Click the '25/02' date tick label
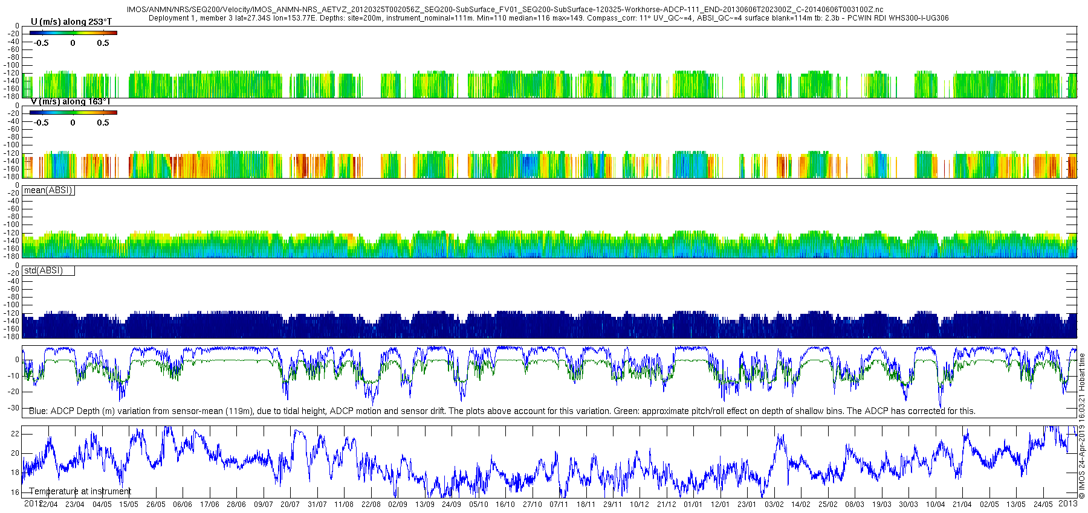 click(x=828, y=505)
